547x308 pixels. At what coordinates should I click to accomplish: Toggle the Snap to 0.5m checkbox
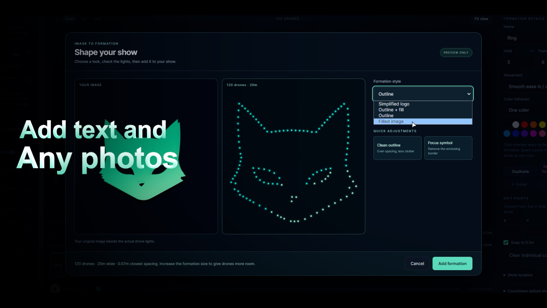506,242
